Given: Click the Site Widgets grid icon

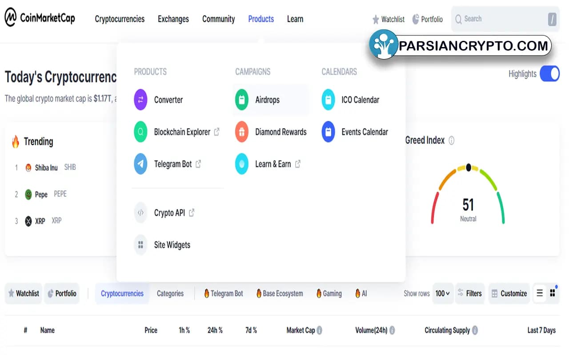Looking at the screenshot, I should 140,245.
